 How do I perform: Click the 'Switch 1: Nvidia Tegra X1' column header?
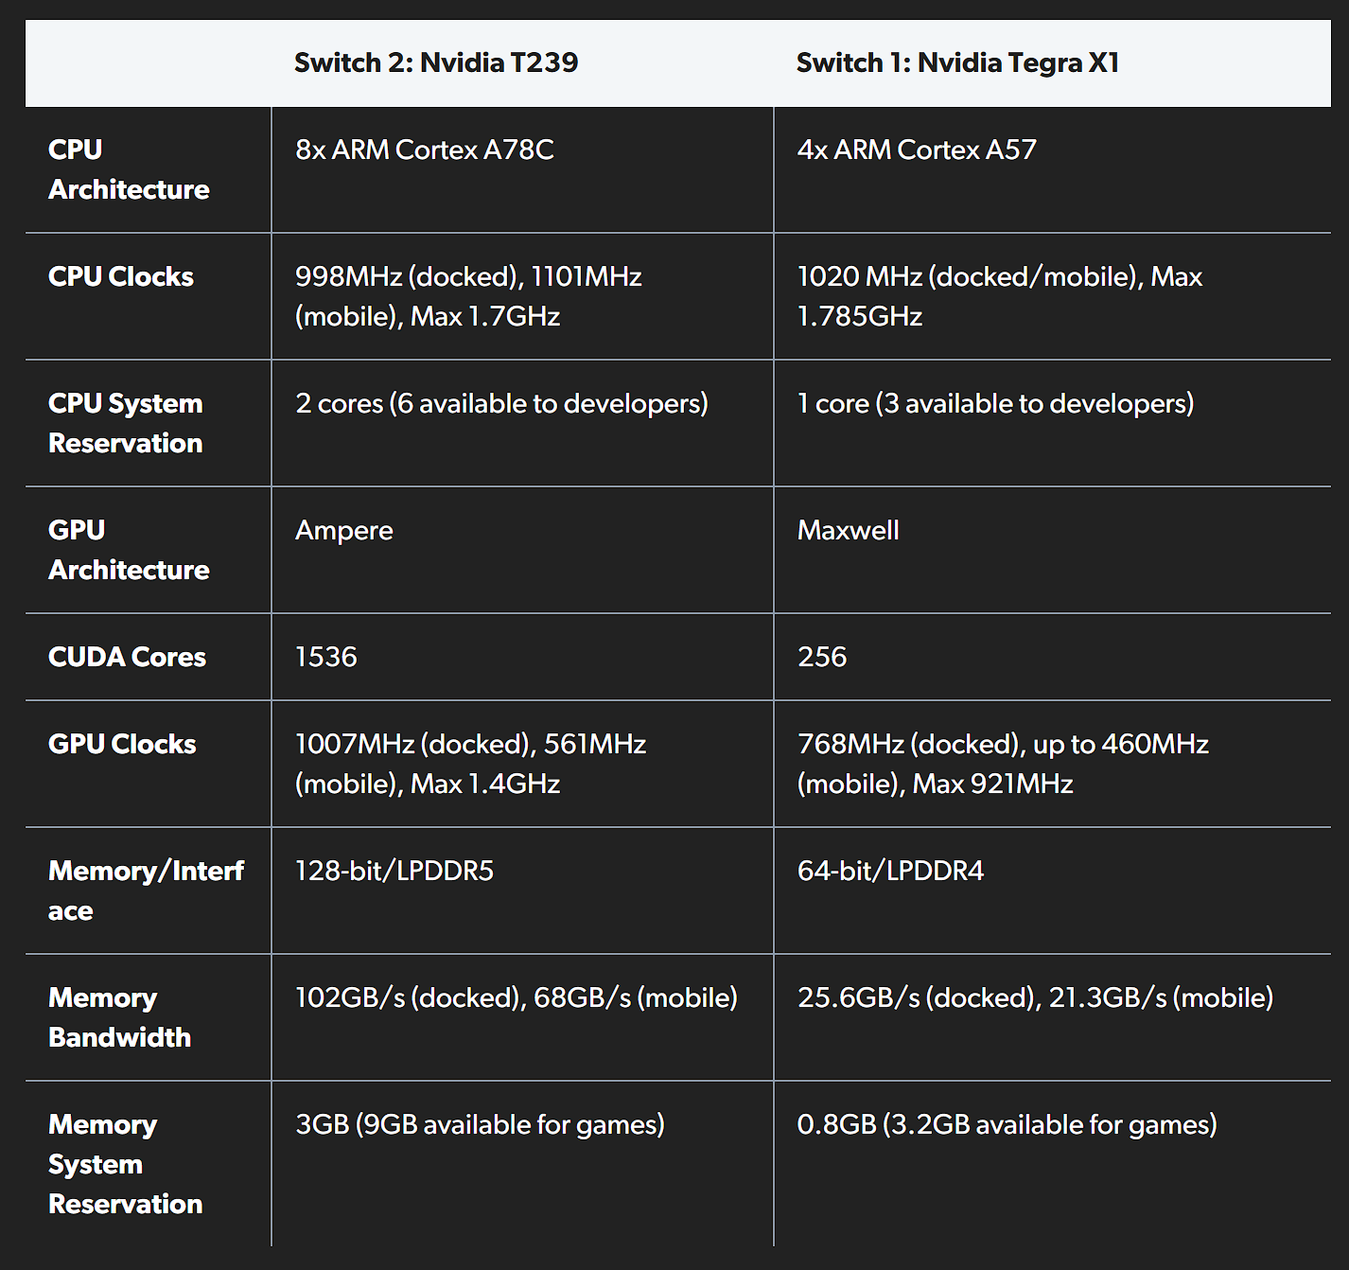957,62
